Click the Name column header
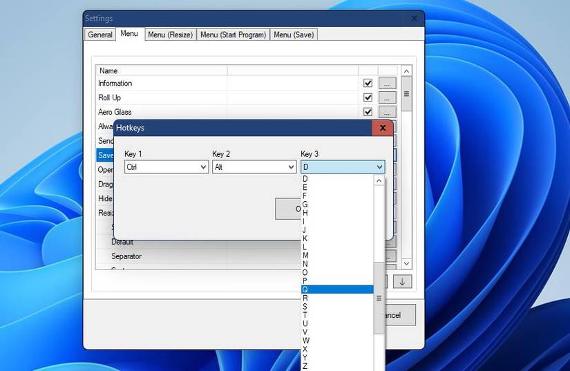The height and width of the screenshot is (371, 570). (x=162, y=70)
